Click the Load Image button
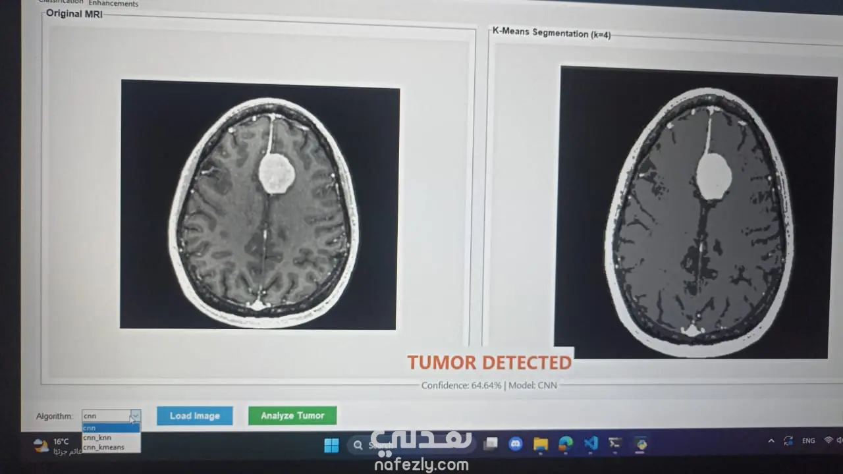Image resolution: width=843 pixels, height=474 pixels. point(195,415)
